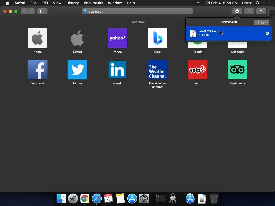Click the eject icon in menu bar

click(198, 3)
